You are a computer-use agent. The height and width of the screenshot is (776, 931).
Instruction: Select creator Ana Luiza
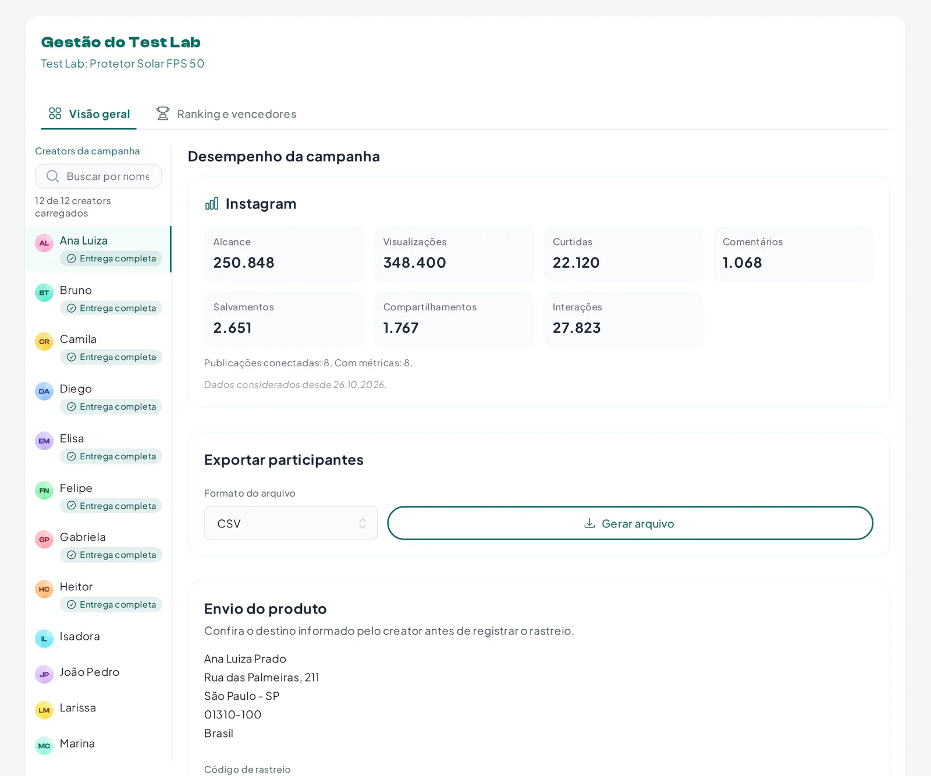coord(98,249)
